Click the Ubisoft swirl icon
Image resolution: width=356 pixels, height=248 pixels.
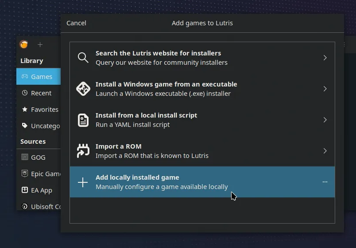coord(24,206)
